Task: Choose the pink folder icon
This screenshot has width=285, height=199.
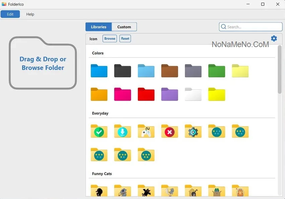Action: [x=122, y=94]
